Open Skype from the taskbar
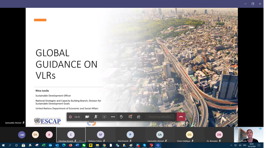The width and height of the screenshot is (266, 148). click(144, 145)
